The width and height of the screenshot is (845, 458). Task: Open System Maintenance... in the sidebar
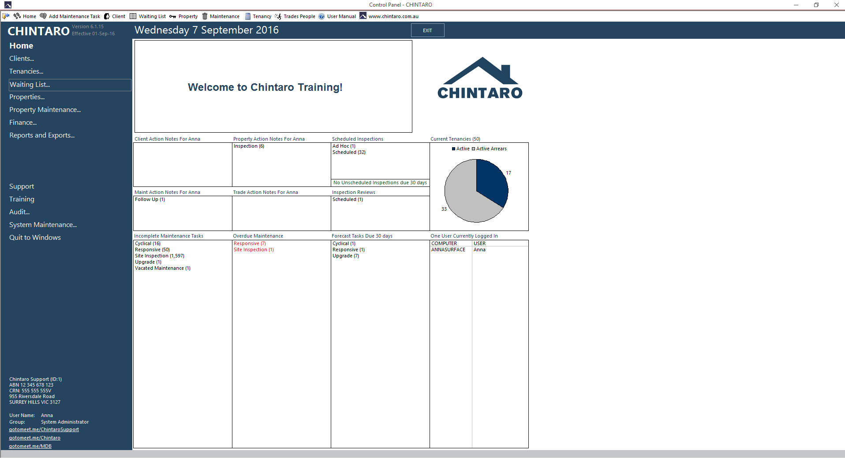[x=43, y=225]
